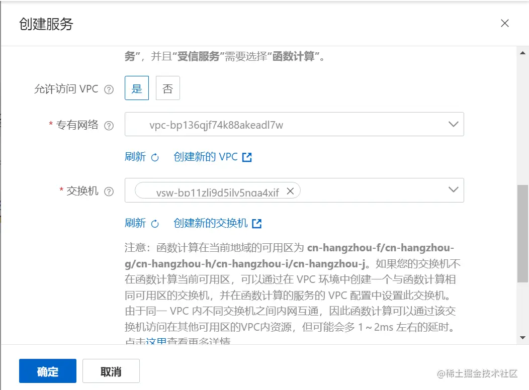Click 这里 link for more details
This screenshot has width=529, height=390.
(156, 341)
